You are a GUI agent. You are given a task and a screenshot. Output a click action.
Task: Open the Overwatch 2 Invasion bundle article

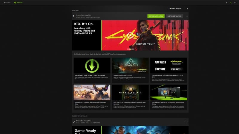click(x=92, y=93)
